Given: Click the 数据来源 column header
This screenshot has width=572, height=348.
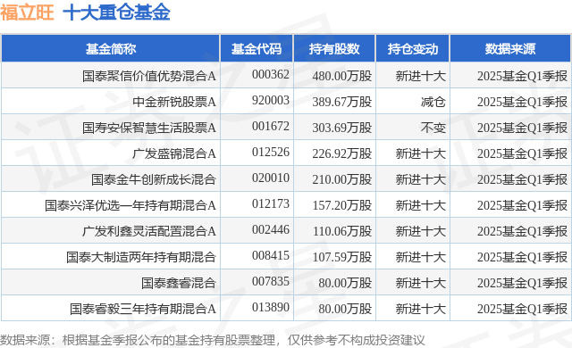Looking at the screenshot, I should 510,49.
